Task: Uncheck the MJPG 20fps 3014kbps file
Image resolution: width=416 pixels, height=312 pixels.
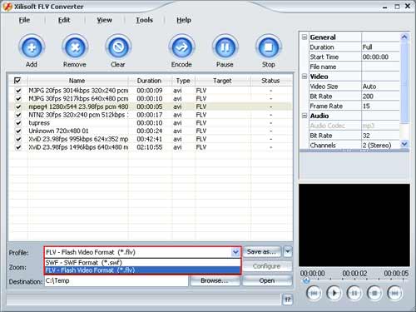Action: [x=18, y=91]
